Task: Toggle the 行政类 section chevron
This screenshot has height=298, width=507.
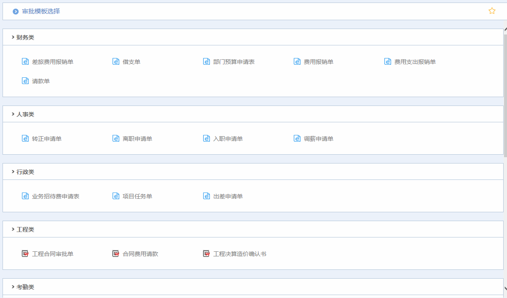Action: pyautogui.click(x=13, y=172)
